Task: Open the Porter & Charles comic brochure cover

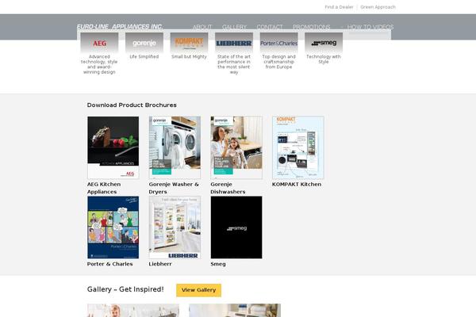Action: [x=113, y=227]
